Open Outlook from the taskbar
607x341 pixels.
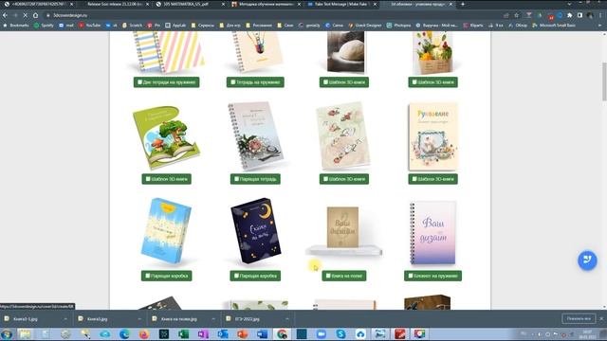(223, 333)
